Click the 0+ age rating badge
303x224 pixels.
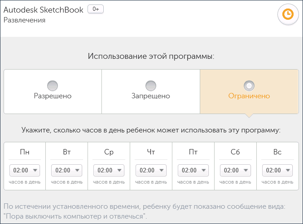tap(95, 9)
